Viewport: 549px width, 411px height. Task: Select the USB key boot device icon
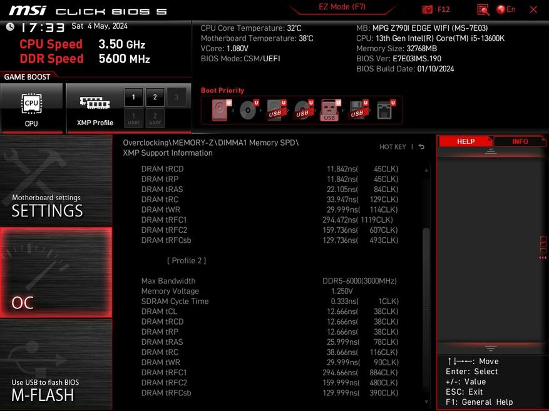click(330, 110)
